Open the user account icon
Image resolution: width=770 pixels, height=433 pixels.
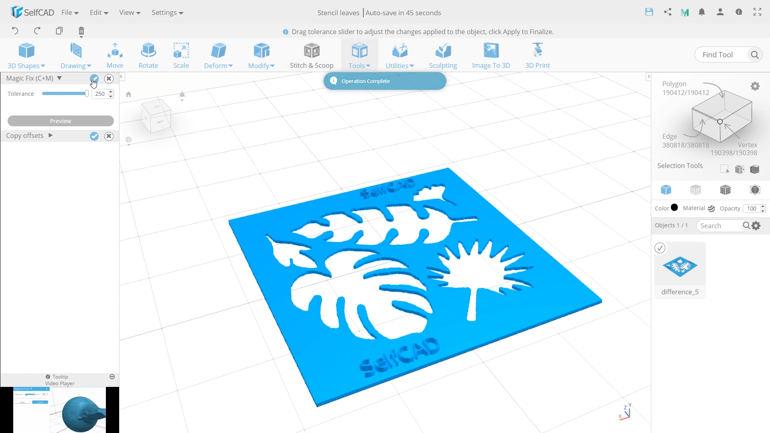(x=720, y=12)
